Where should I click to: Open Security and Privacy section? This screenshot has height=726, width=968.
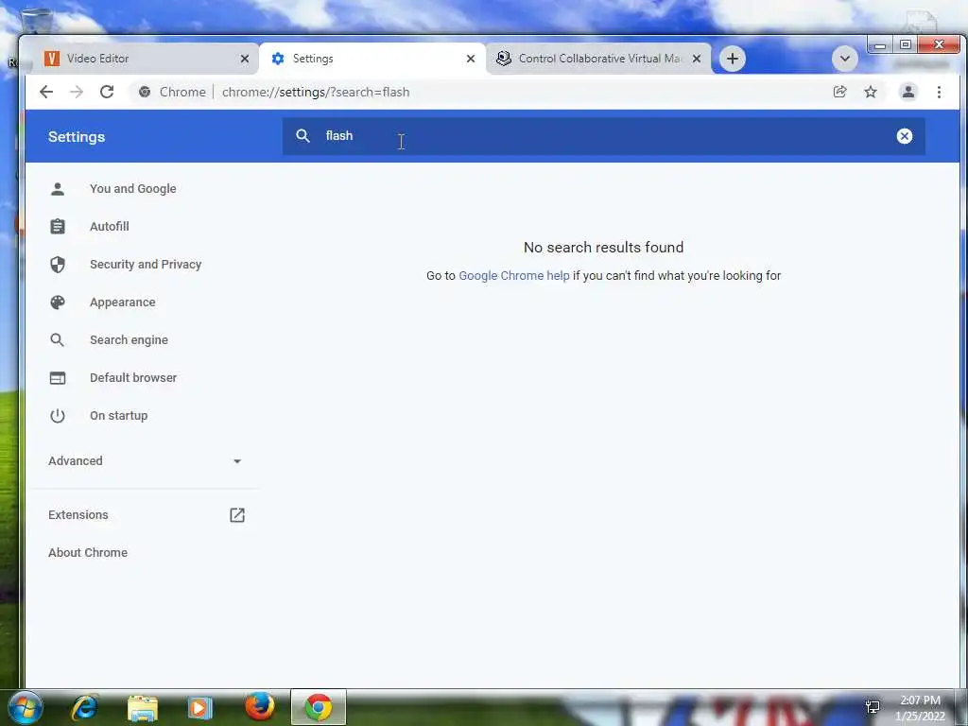[145, 265]
